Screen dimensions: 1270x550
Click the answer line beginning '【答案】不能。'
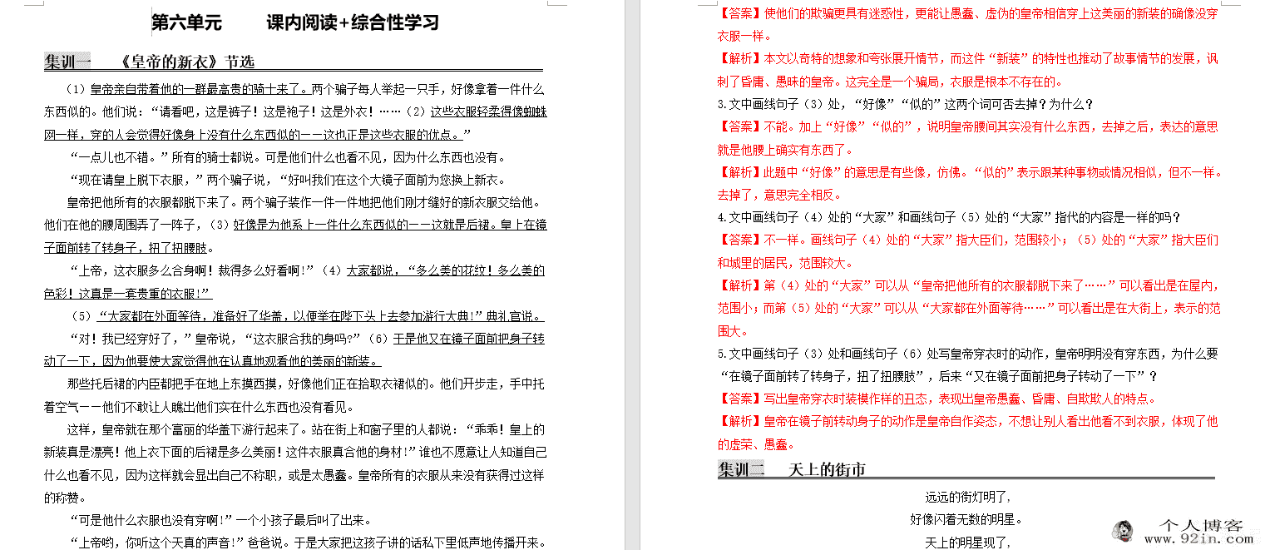click(968, 127)
